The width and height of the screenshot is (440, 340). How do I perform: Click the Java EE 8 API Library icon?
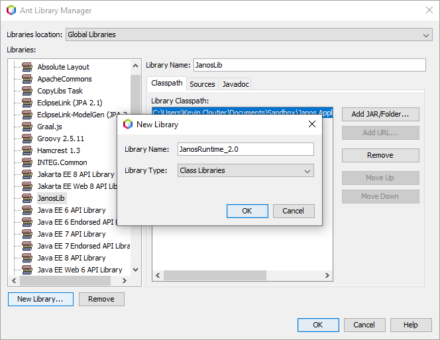pos(27,258)
